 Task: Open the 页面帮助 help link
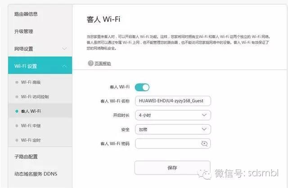pos(103,63)
